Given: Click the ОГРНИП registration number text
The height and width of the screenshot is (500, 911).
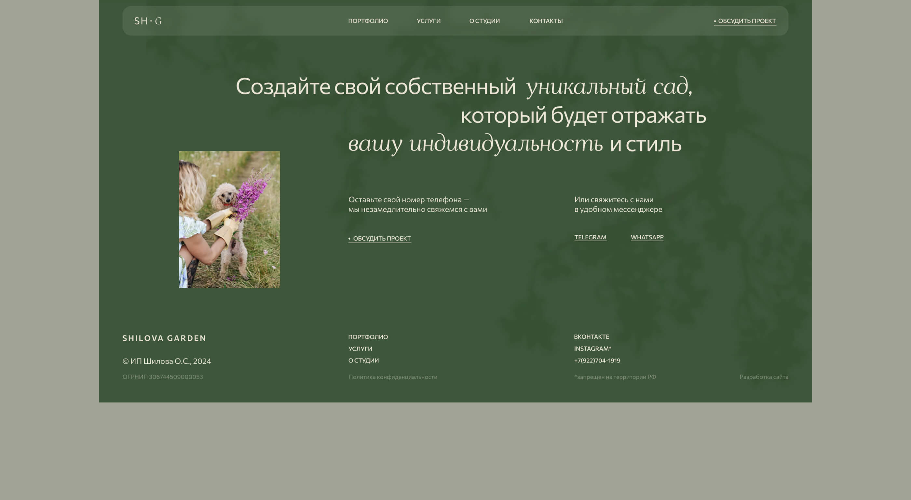Looking at the screenshot, I should 163,377.
